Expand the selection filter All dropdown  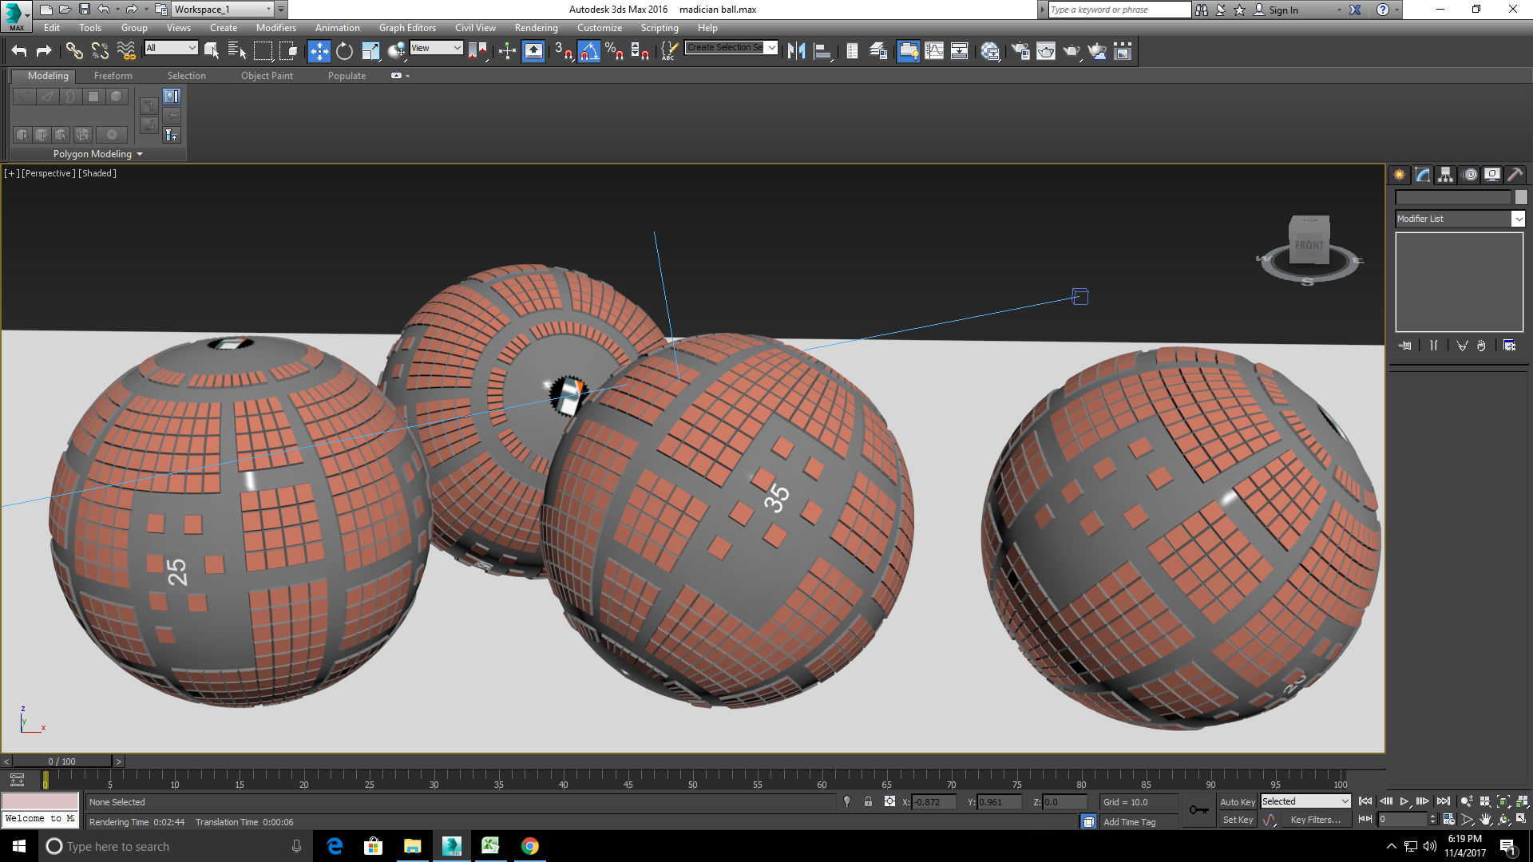click(x=192, y=48)
